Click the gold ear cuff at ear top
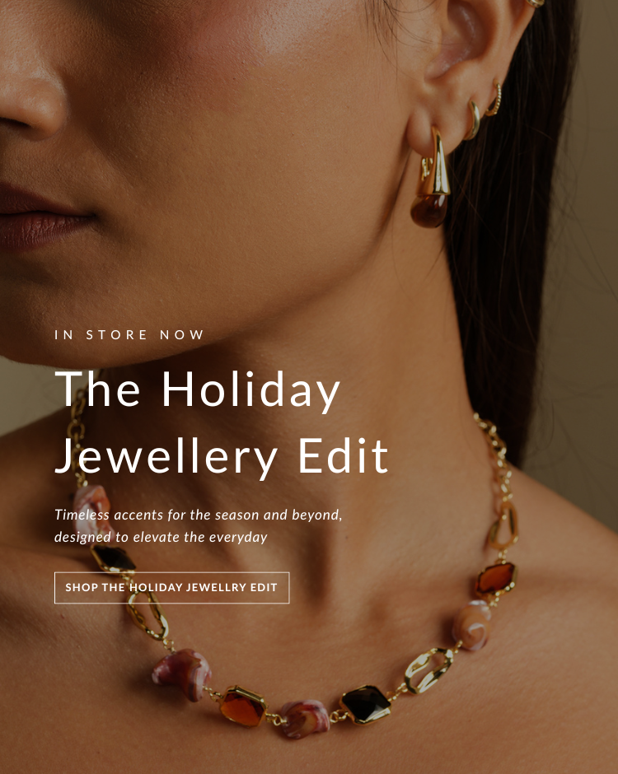The image size is (618, 774). pos(535,3)
